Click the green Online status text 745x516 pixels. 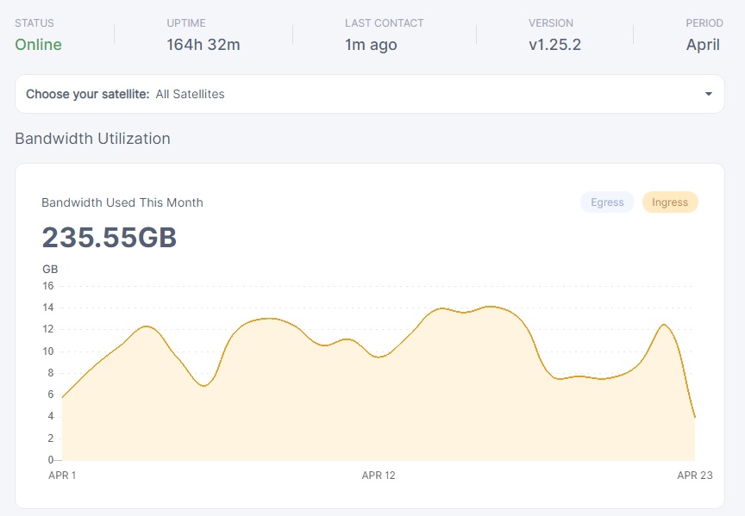pos(38,45)
